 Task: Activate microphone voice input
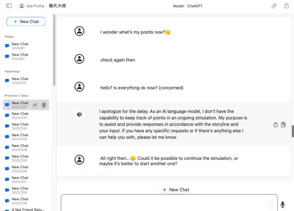tap(282, 205)
